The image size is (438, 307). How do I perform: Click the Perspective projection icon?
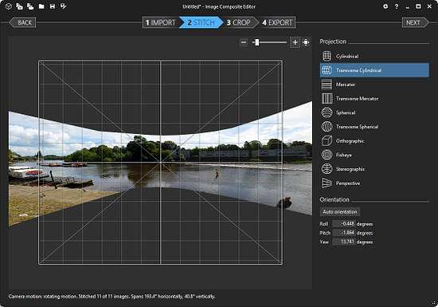[x=327, y=183]
